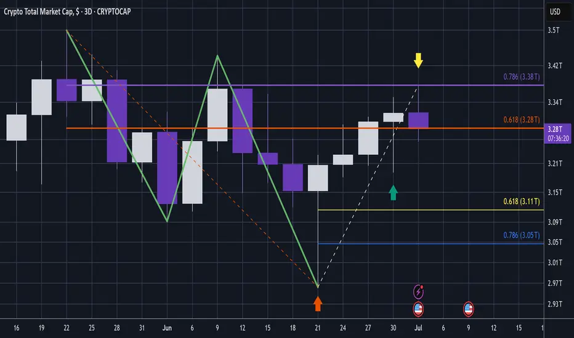Click the 27 date on time axis

(368, 328)
